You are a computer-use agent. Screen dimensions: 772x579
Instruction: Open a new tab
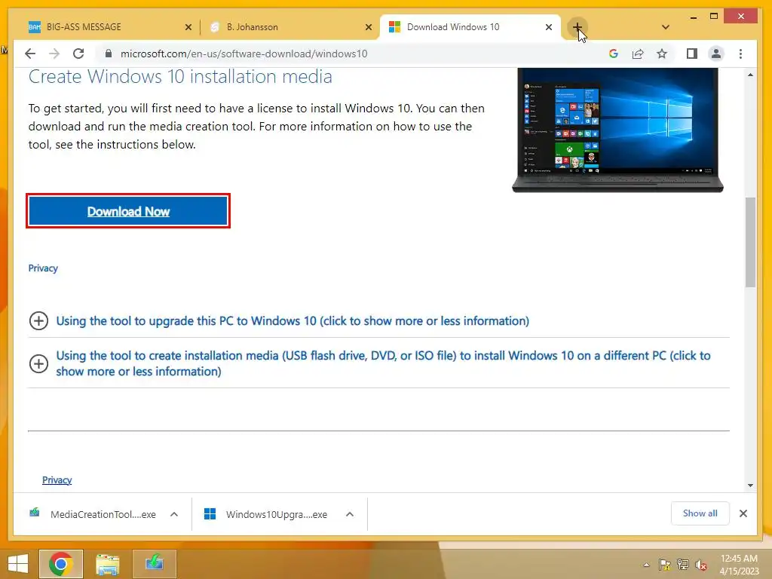(x=577, y=27)
